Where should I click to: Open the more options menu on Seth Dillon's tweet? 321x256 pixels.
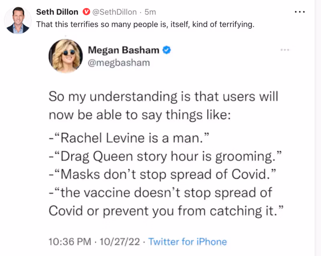[x=299, y=12]
